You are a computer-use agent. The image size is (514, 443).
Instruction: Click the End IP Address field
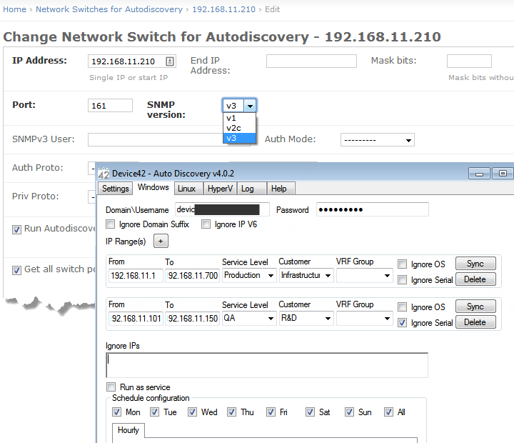tap(311, 61)
